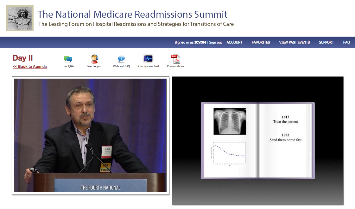Screen dimensions: 355x209
Task: Launch the Run System Test monitor icon
Action: pos(148,59)
